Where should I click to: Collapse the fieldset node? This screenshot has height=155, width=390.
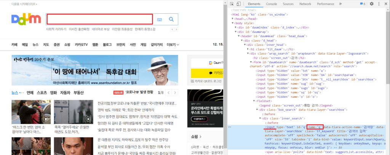254,101
